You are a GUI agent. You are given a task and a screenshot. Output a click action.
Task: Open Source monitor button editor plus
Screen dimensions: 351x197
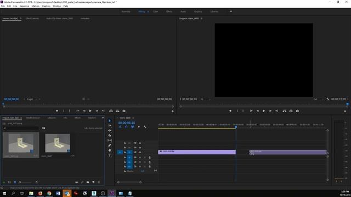click(x=173, y=111)
